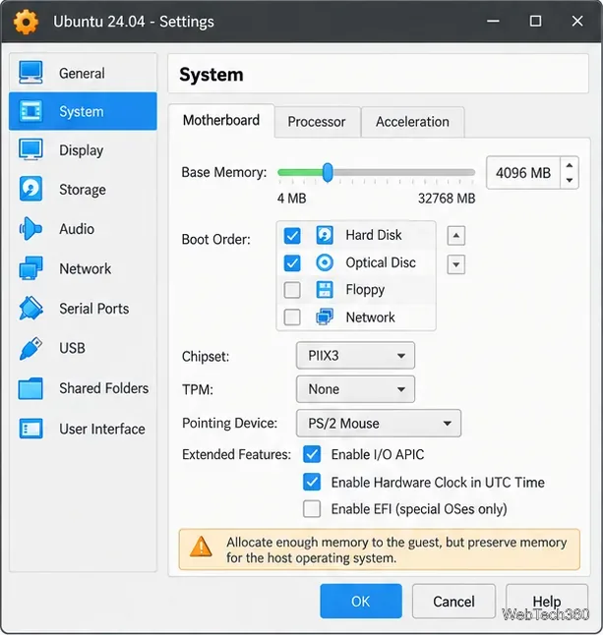Click the General monitor icon in sidebar
The height and width of the screenshot is (635, 603).
pyautogui.click(x=30, y=73)
